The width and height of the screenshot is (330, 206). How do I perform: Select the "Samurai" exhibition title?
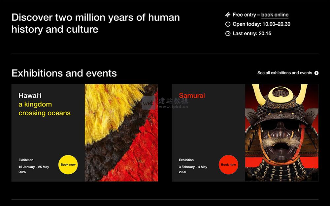click(192, 95)
